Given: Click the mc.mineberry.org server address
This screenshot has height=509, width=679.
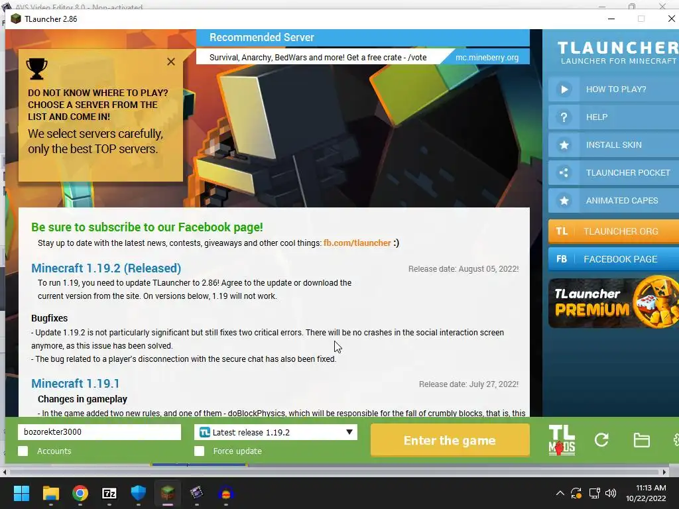Looking at the screenshot, I should pos(487,58).
